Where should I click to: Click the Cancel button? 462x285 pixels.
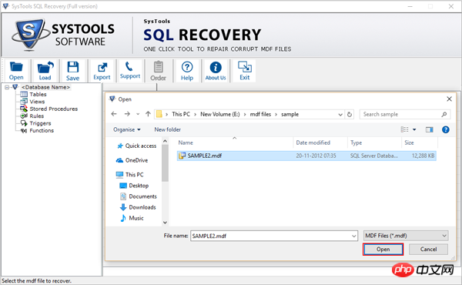[x=428, y=250]
